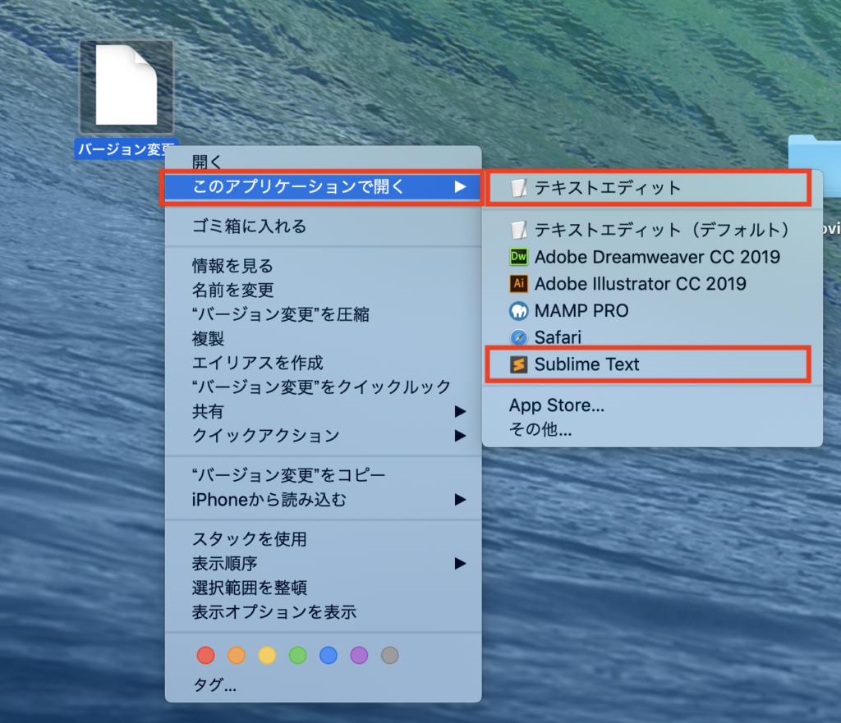Choose 表示オプションを表示 menu entry

[x=324, y=612]
